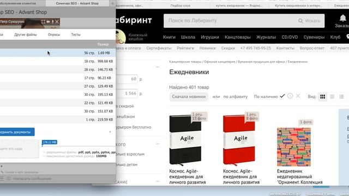The image size is (349, 196).
Task: Click the 176.11 MB upload progress marker
Action: (50, 142)
